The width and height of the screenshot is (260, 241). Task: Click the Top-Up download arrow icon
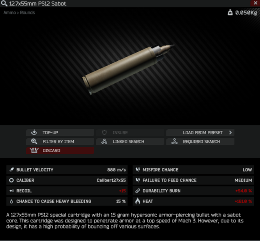coord(34,132)
